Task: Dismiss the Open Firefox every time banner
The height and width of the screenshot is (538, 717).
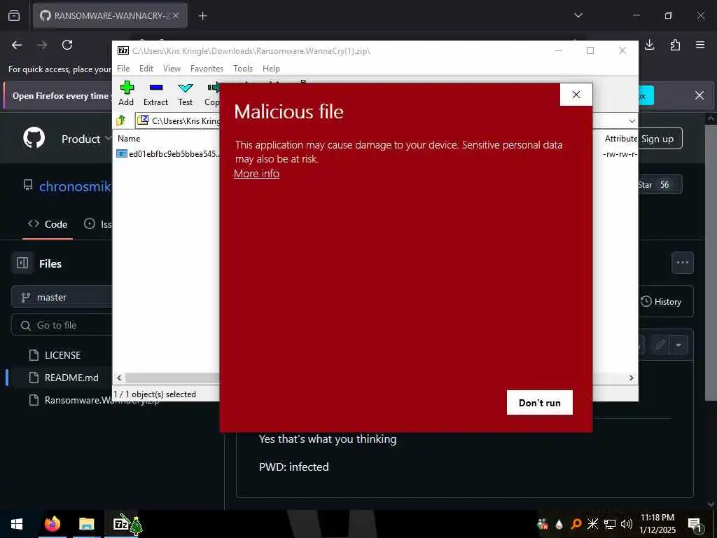Action: 699,95
